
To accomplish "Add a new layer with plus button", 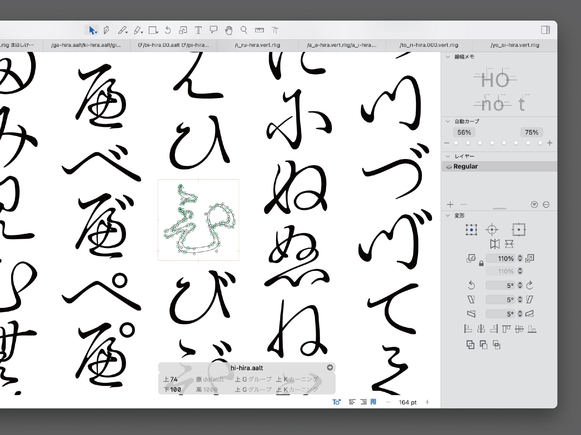I will [x=450, y=204].
